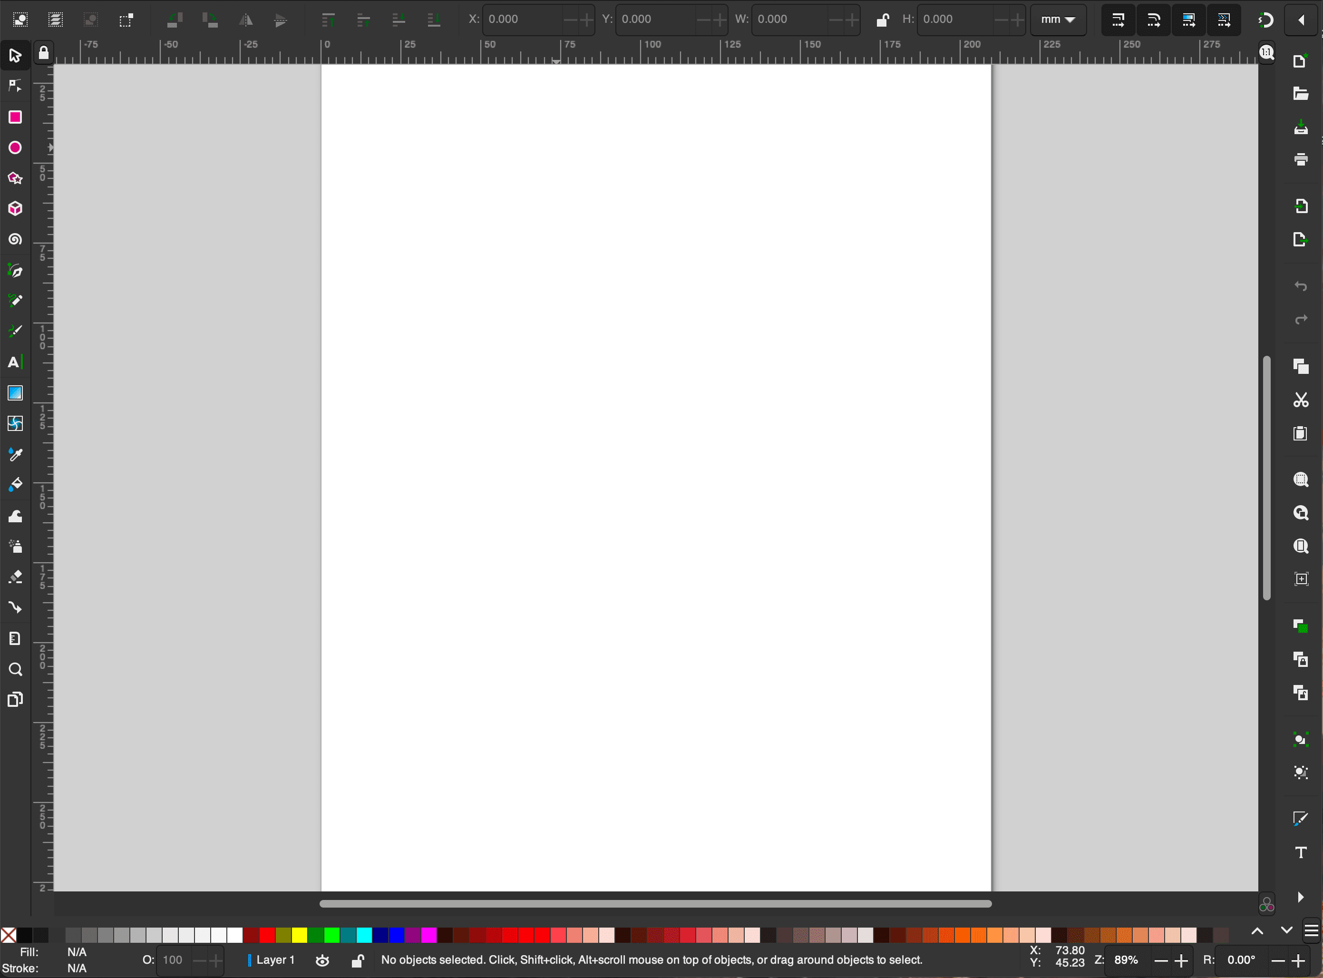Select the Eraser tool
1323x978 pixels.
(x=15, y=577)
